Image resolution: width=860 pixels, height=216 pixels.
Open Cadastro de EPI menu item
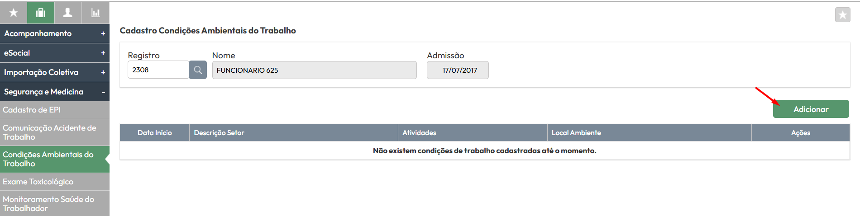point(55,110)
